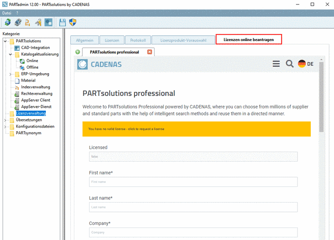This screenshot has width=334, height=240.
Task: Open the Lizenzprodukt-Vorauswahl tab
Action: click(x=183, y=40)
